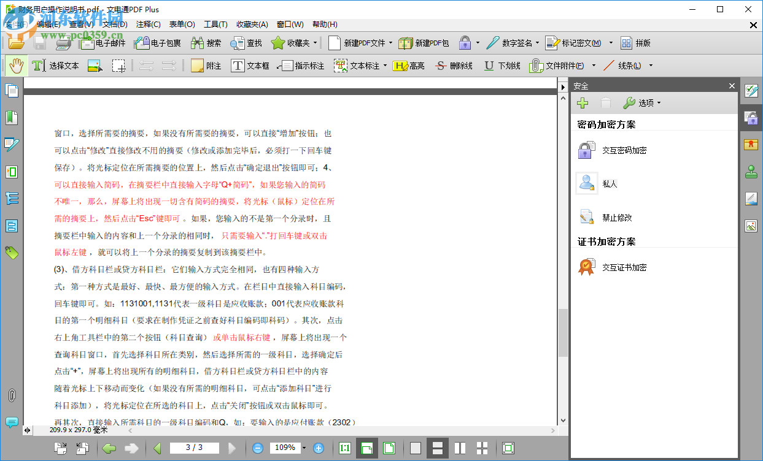Toggle continuous page view mode

[x=436, y=448]
